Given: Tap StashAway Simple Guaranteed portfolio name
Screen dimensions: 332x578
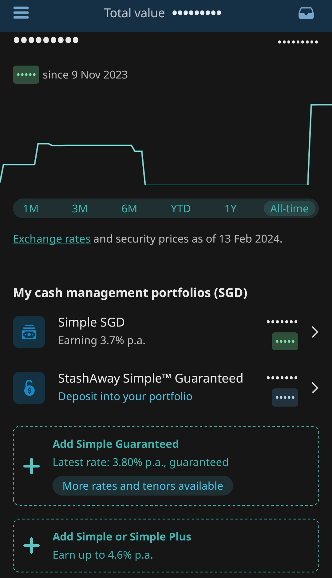Looking at the screenshot, I should tap(151, 378).
